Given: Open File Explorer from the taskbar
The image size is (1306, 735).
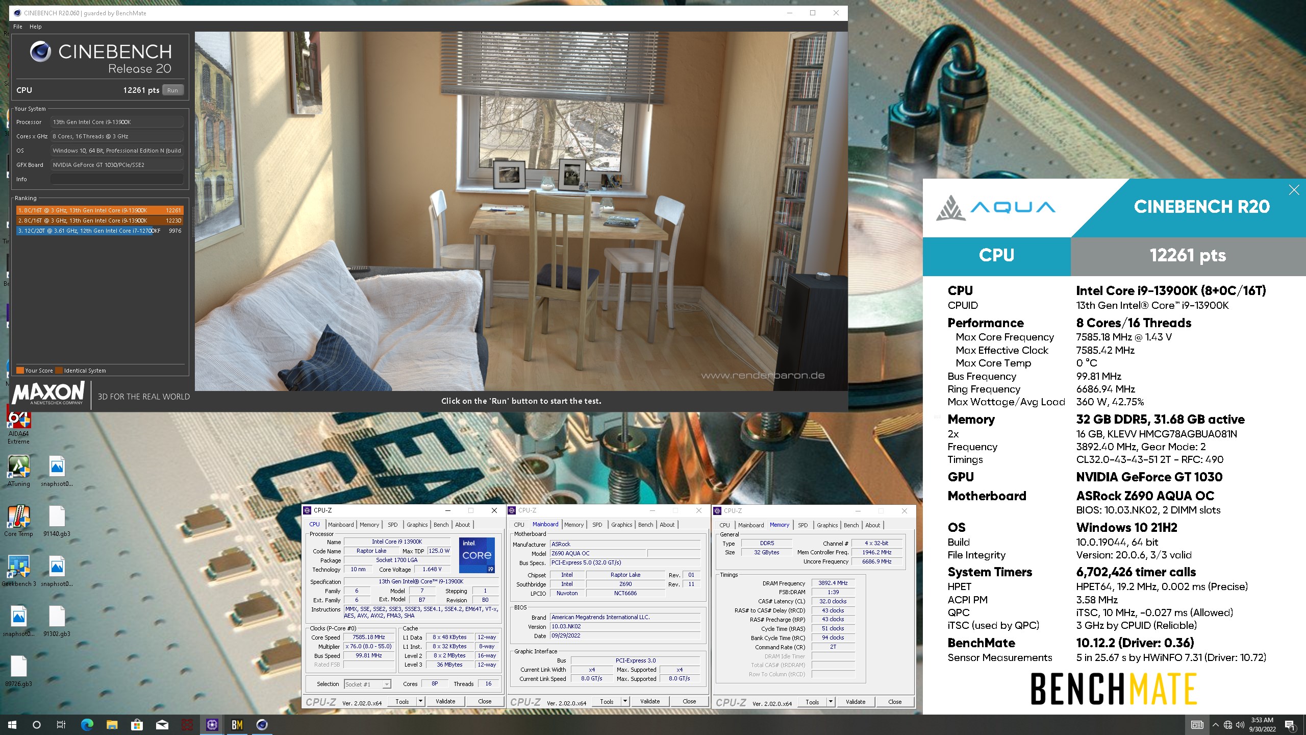Looking at the screenshot, I should pos(112,725).
